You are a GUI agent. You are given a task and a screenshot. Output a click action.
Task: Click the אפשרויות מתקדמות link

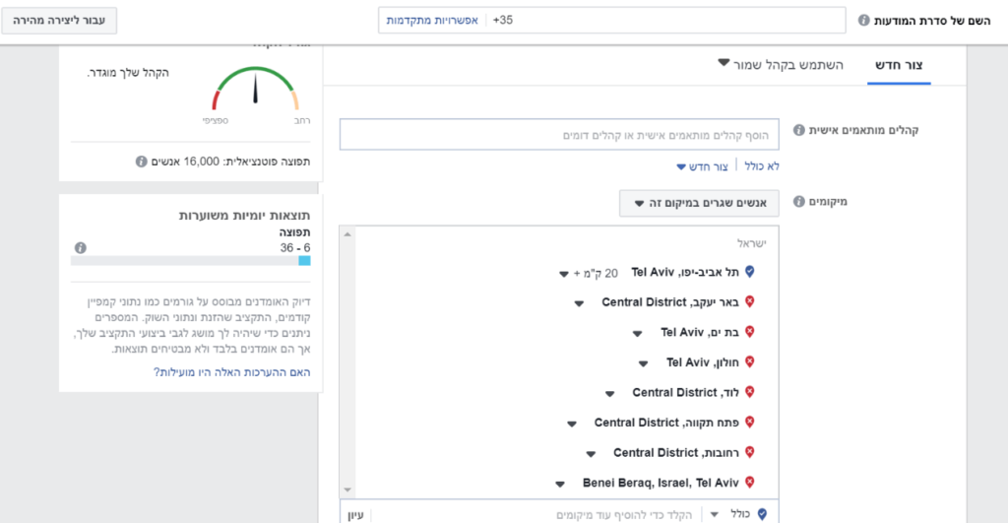432,20
